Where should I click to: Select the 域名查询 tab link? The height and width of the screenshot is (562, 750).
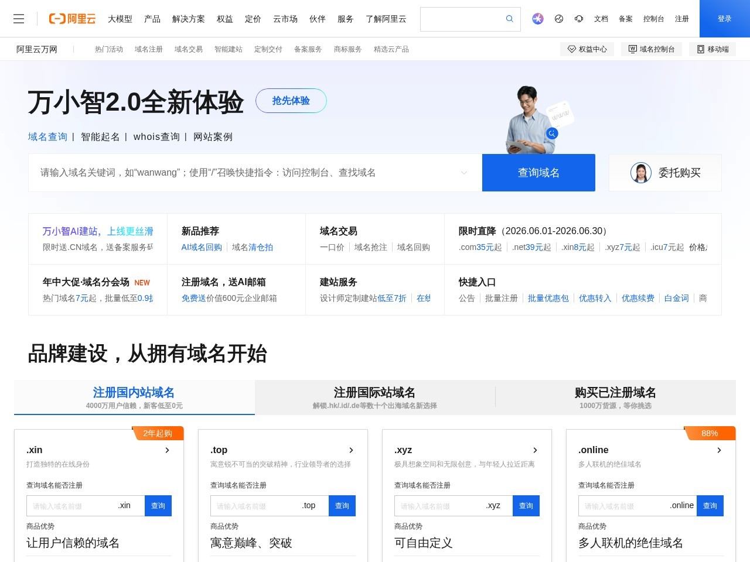coord(47,137)
